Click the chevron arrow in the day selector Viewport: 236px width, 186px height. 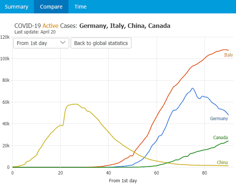click(x=63, y=43)
